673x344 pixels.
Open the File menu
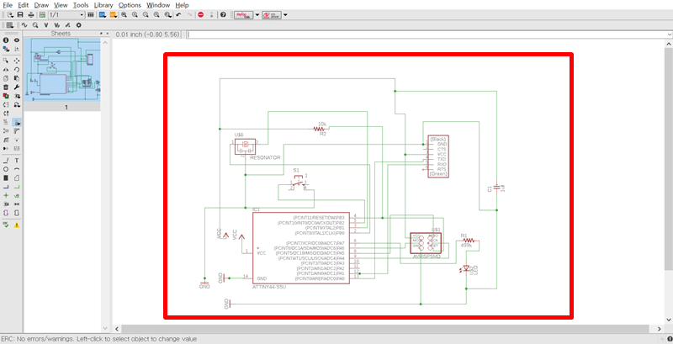(x=8, y=5)
